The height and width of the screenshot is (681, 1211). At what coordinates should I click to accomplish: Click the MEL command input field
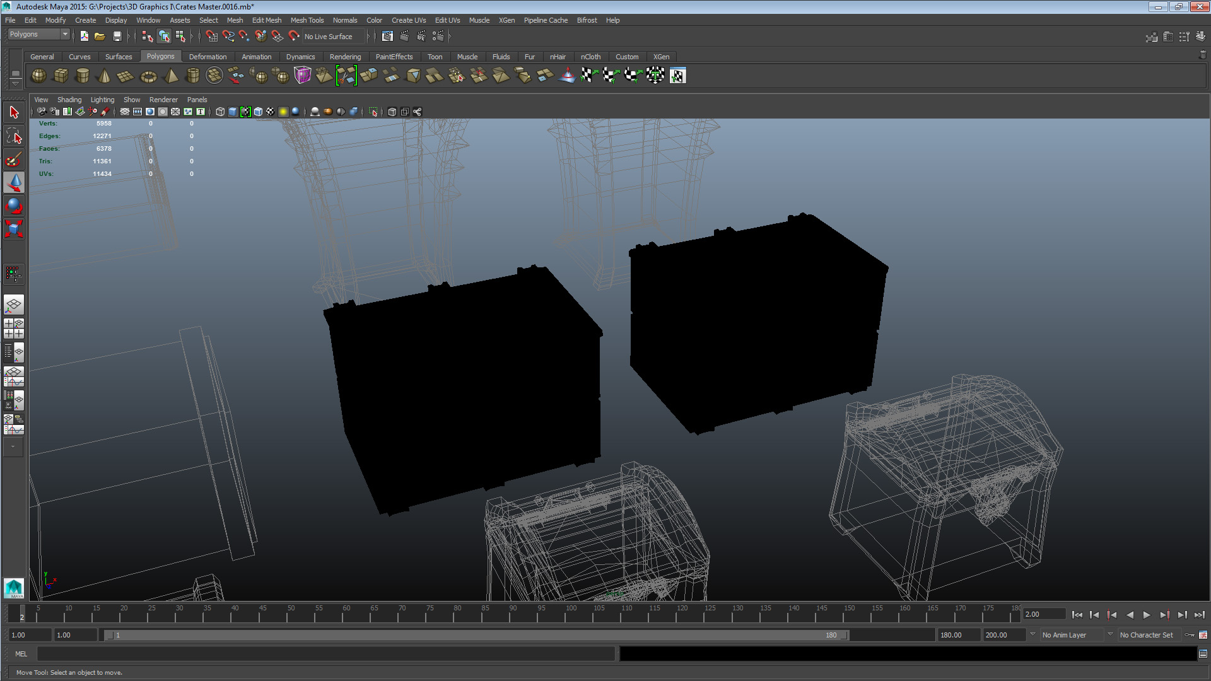(x=325, y=654)
